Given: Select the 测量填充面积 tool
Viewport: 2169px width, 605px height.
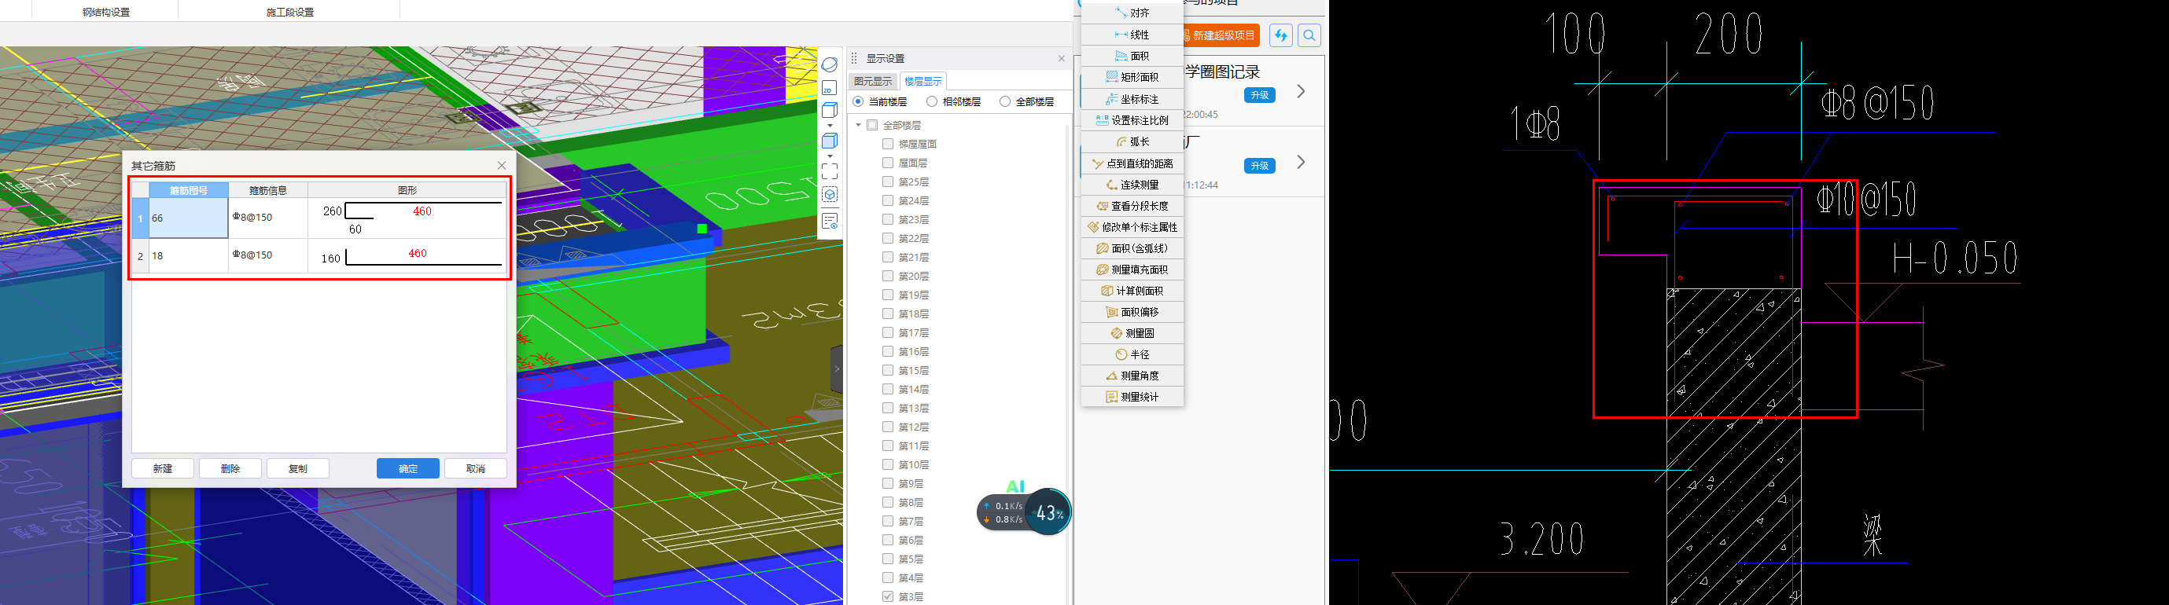Looking at the screenshot, I should point(1132,269).
